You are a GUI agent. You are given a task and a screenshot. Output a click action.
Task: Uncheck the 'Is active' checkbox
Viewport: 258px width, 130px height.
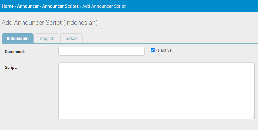153,50
